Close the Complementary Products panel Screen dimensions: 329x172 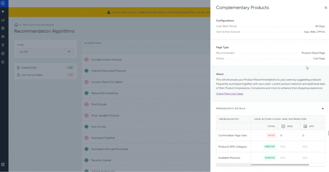(326, 8)
